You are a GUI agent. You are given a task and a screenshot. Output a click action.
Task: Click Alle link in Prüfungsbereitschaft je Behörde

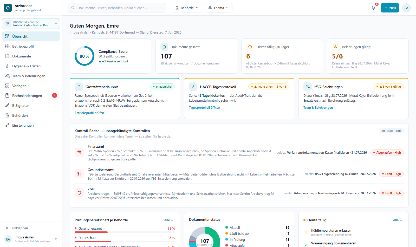click(169, 220)
